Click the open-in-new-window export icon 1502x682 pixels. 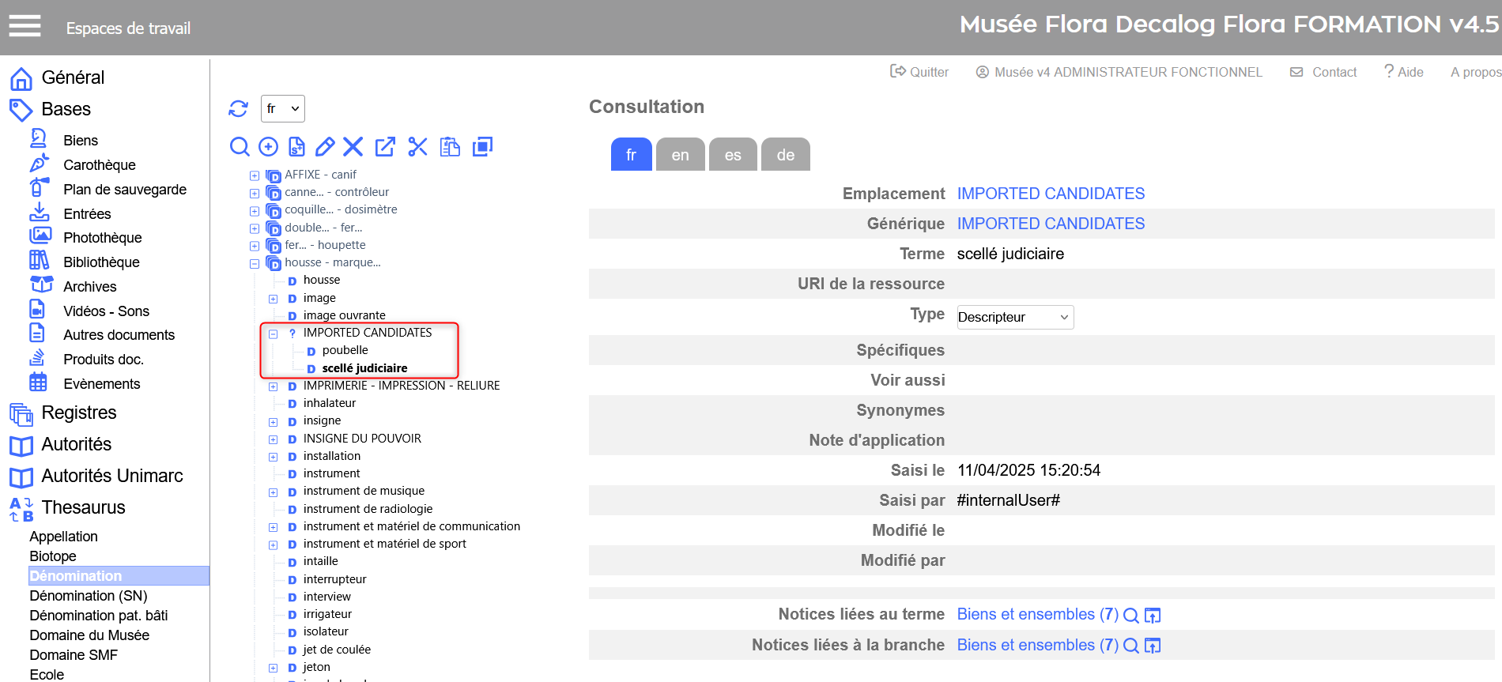click(385, 147)
